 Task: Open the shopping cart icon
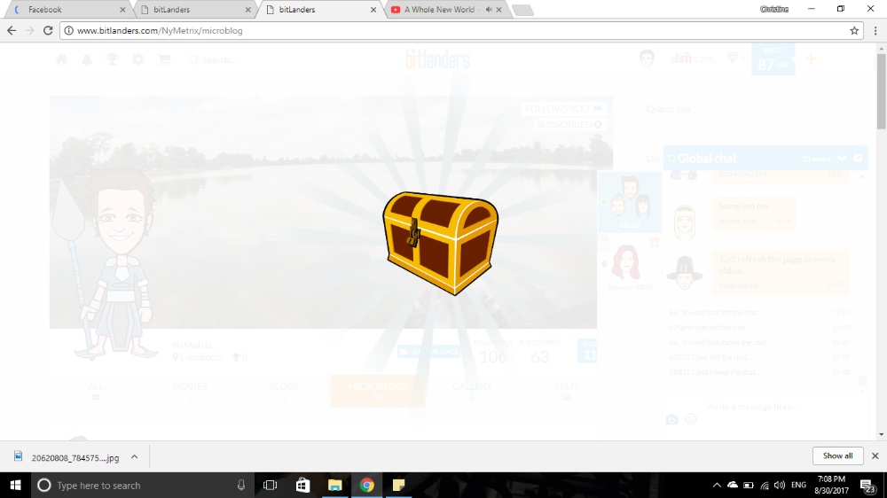point(164,59)
